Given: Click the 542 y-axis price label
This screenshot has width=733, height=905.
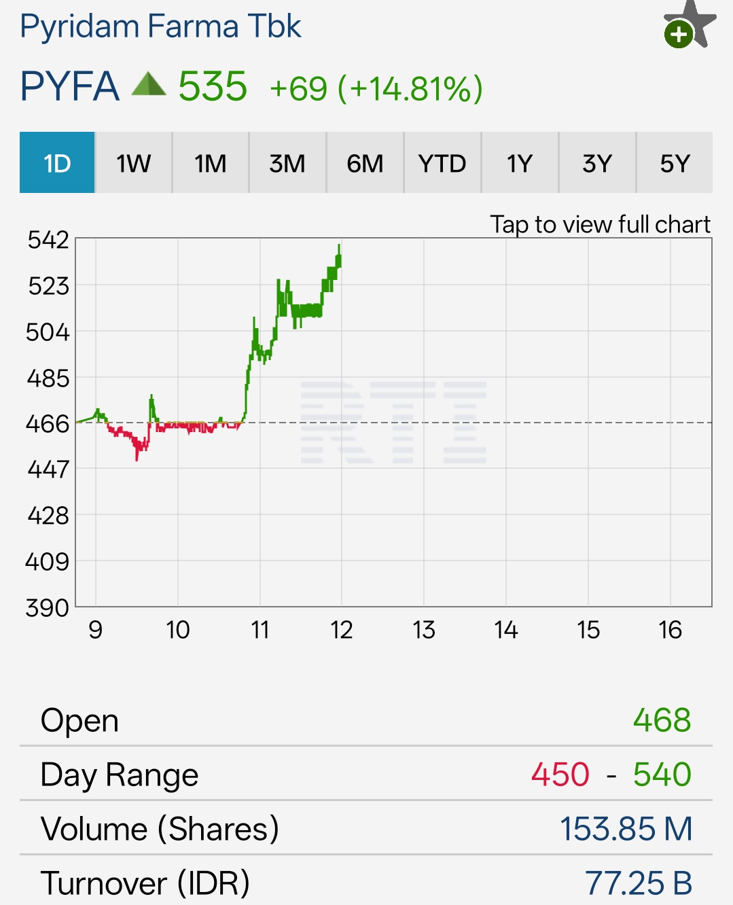Looking at the screenshot, I should 48,240.
